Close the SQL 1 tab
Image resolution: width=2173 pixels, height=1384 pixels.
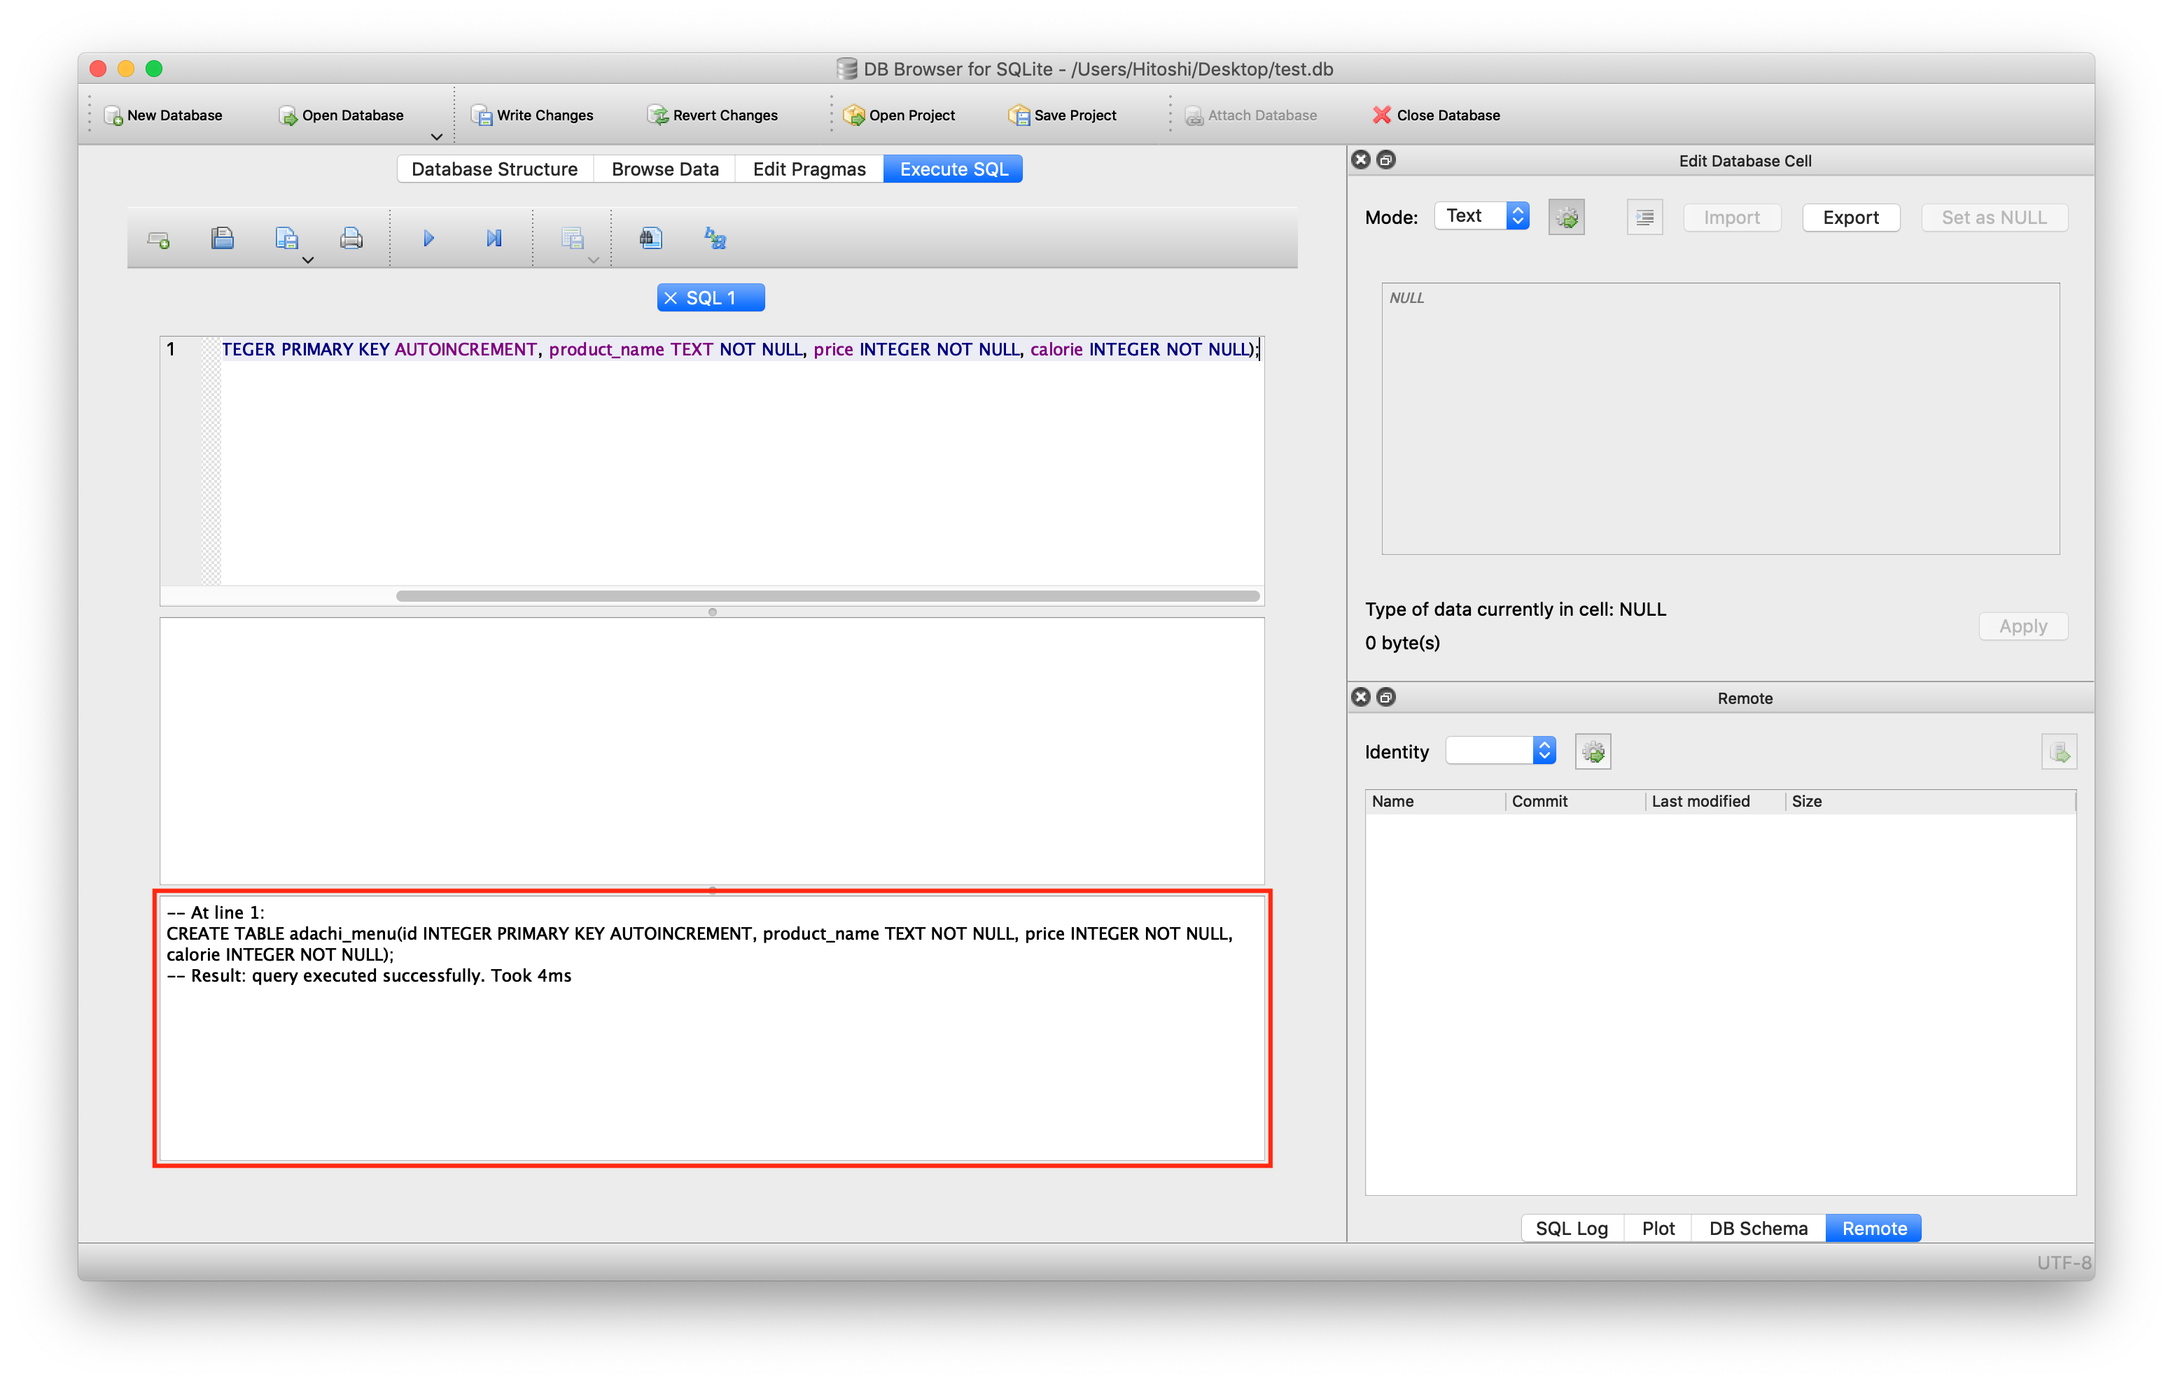point(669,297)
